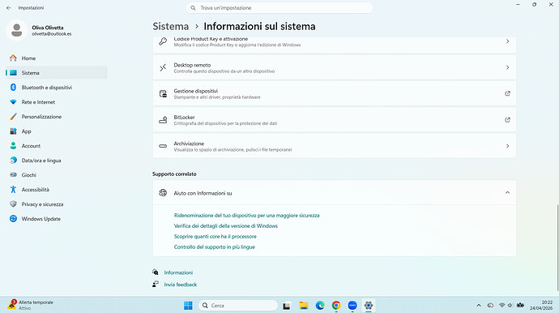559x313 pixels.
Task: Click the Account sidebar icon
Action: click(13, 146)
